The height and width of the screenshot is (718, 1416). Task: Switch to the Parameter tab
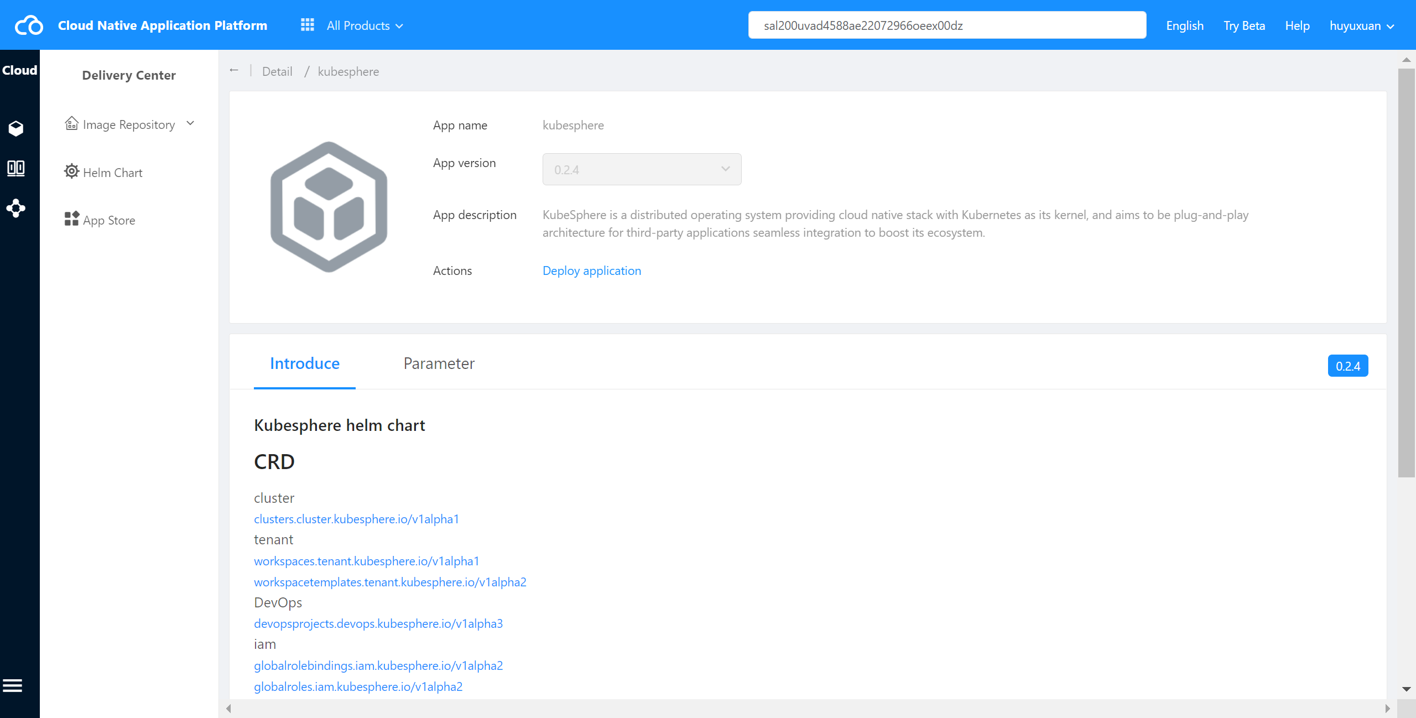point(439,363)
